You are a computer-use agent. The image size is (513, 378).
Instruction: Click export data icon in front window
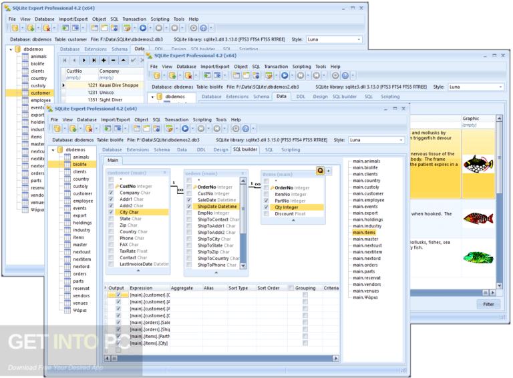click(117, 129)
